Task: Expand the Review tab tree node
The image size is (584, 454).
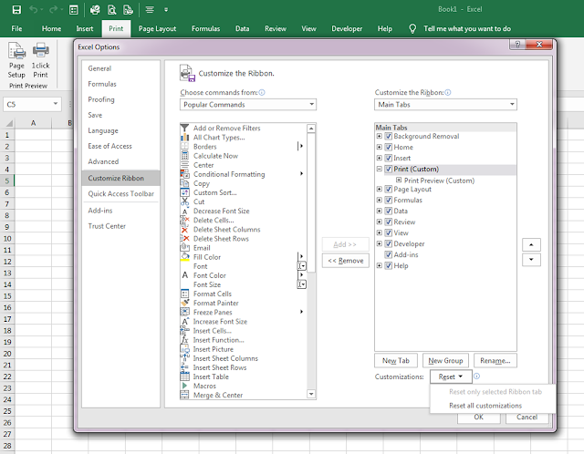Action: click(x=380, y=222)
